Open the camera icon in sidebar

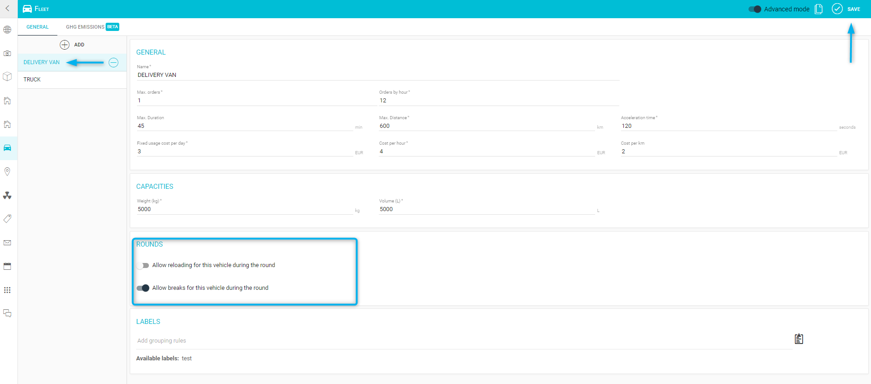(7, 53)
